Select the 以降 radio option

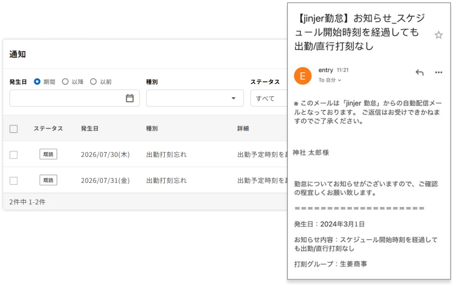tap(65, 82)
